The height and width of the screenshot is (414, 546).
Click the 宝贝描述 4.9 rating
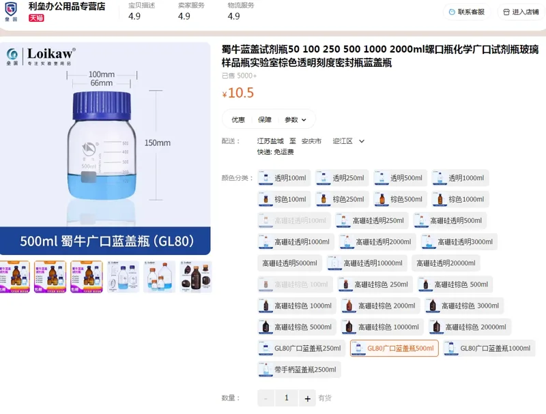click(141, 11)
